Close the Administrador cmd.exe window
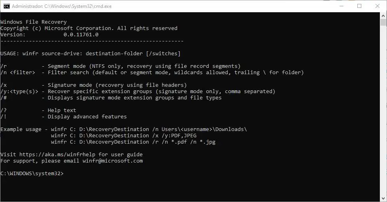This screenshot has width=387, height=202. tap(378, 6)
